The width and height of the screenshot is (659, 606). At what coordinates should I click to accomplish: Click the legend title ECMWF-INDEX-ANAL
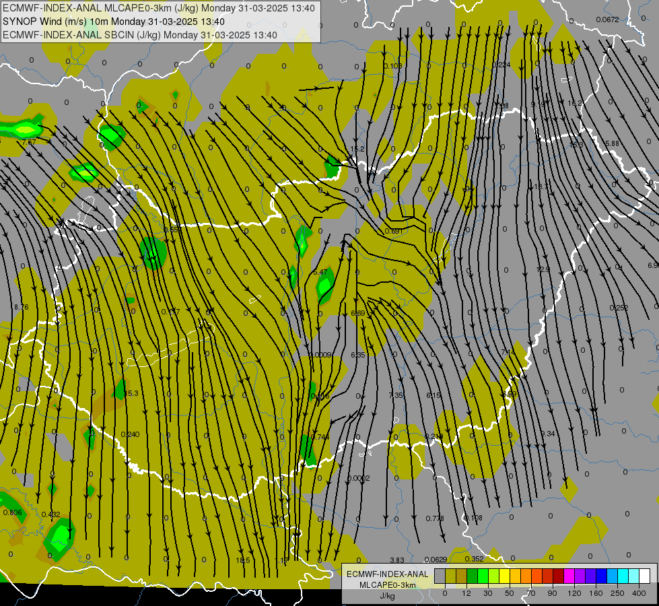(x=387, y=574)
